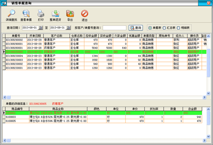Select order row XS1308230001
Screen dimensions: 213x145
pos(105,68)
